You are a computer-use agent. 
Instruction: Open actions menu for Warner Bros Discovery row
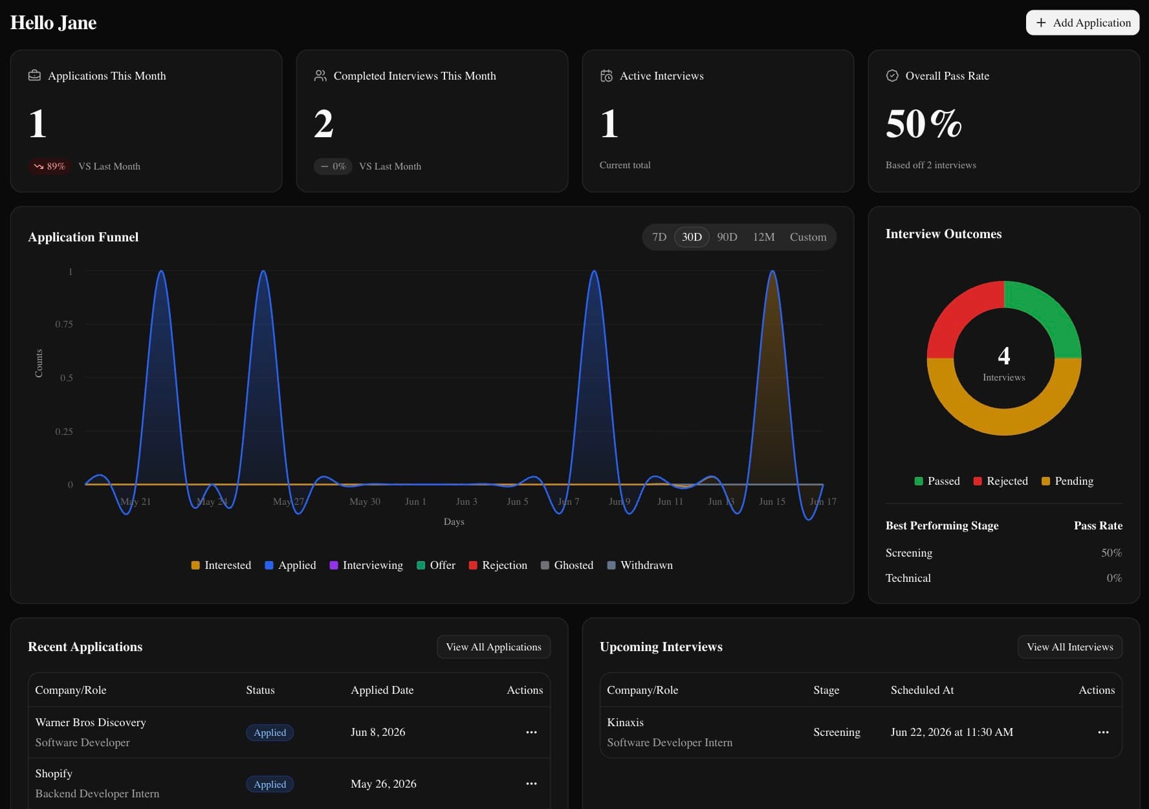531,732
